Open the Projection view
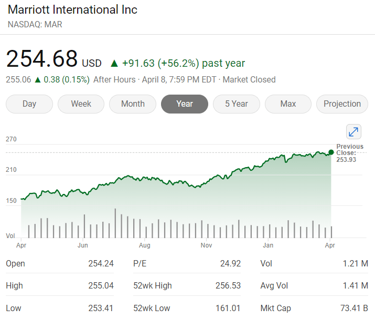The height and width of the screenshot is (319, 375). tap(342, 104)
